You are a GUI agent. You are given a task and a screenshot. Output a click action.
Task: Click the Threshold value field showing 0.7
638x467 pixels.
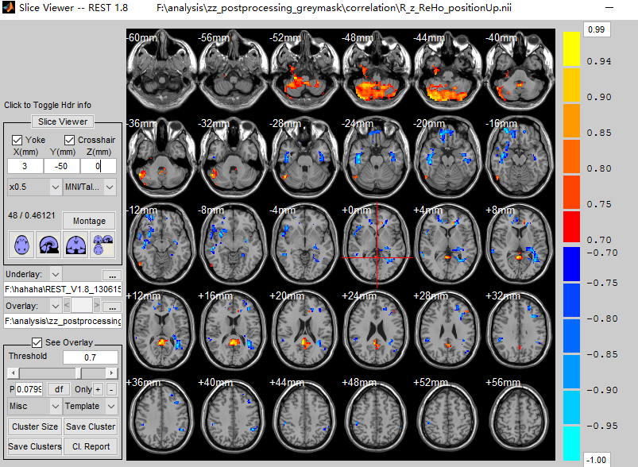(x=91, y=357)
